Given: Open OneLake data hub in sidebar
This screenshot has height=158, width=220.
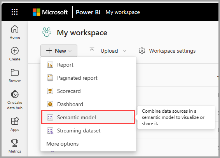Looking at the screenshot, I should tap(15, 100).
